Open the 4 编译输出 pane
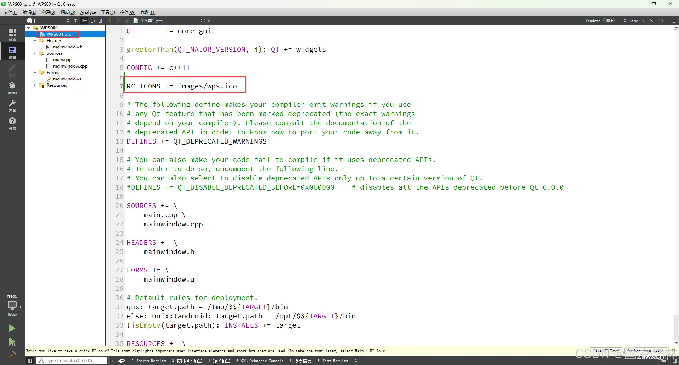This screenshot has height=365, width=679. pos(219,361)
